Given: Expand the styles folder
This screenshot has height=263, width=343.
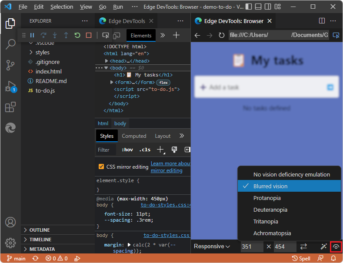Looking at the screenshot, I should 42,52.
